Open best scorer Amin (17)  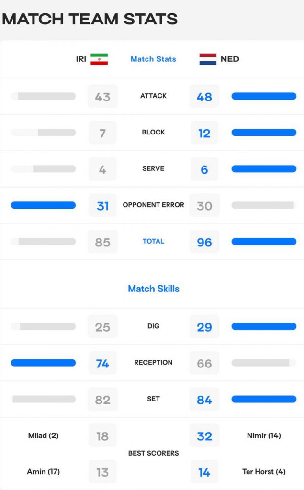pyautogui.click(x=44, y=471)
